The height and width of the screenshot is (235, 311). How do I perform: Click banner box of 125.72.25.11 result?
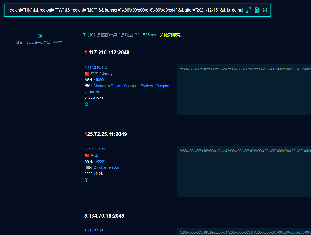coord(244,172)
